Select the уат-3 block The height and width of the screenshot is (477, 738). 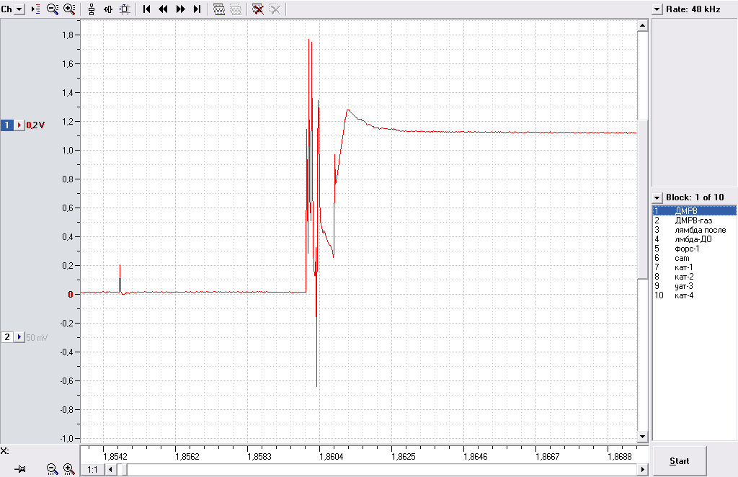[694, 286]
